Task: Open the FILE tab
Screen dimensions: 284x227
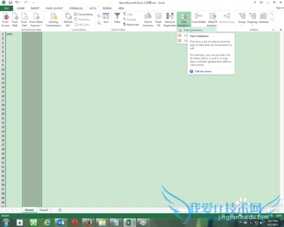Action: pyautogui.click(x=6, y=9)
